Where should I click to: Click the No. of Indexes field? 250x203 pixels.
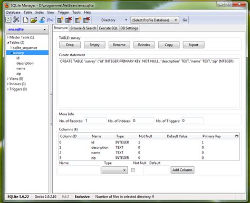[x=143, y=120]
